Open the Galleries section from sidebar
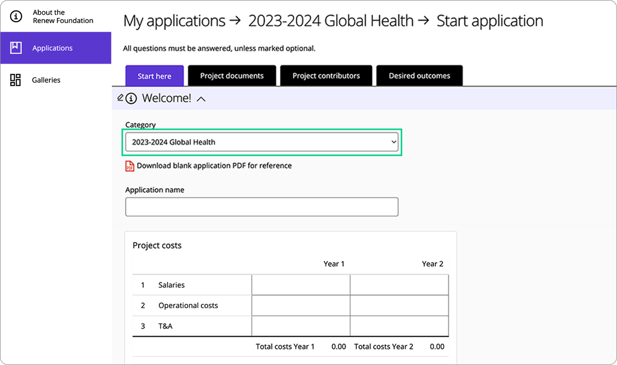The height and width of the screenshot is (365, 617). pos(45,80)
